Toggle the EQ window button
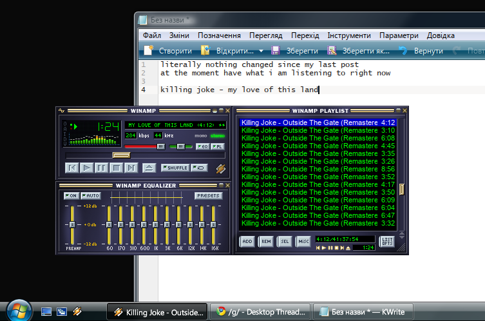This screenshot has height=321, width=485. click(203, 146)
